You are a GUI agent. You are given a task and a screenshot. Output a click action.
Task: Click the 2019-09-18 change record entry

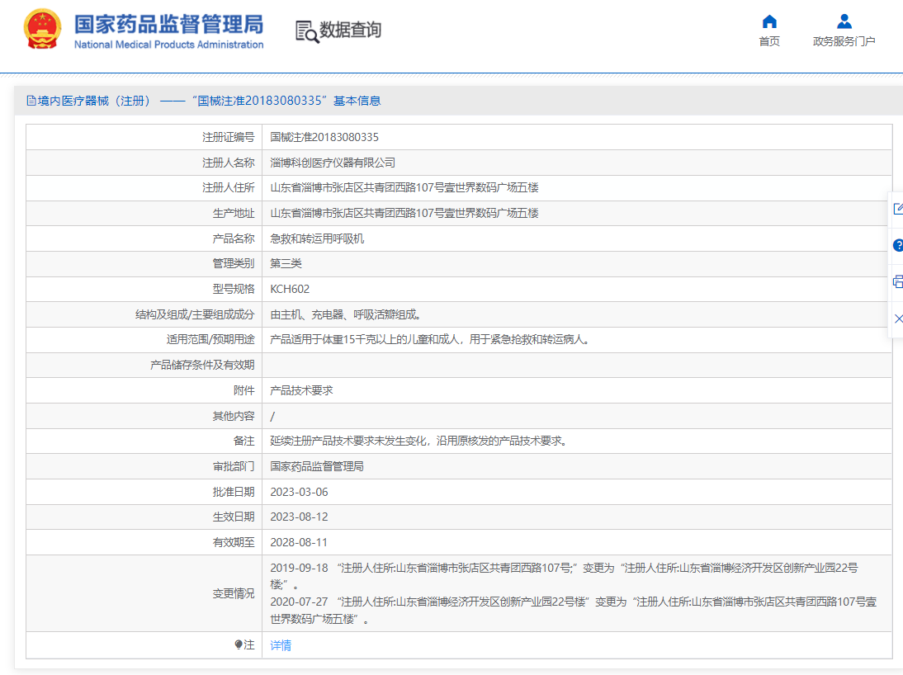point(564,576)
